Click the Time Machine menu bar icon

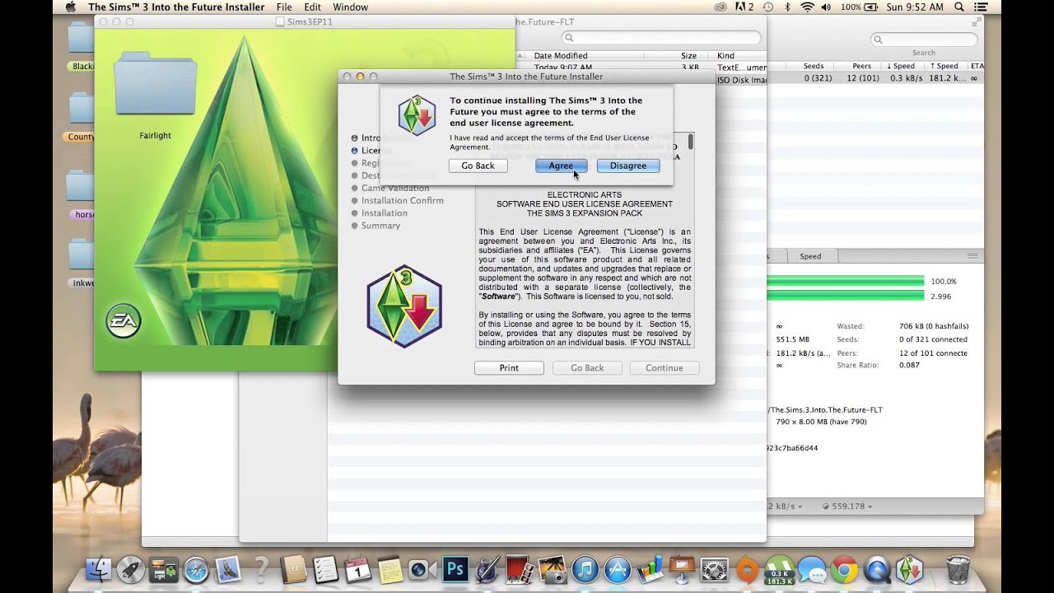768,7
